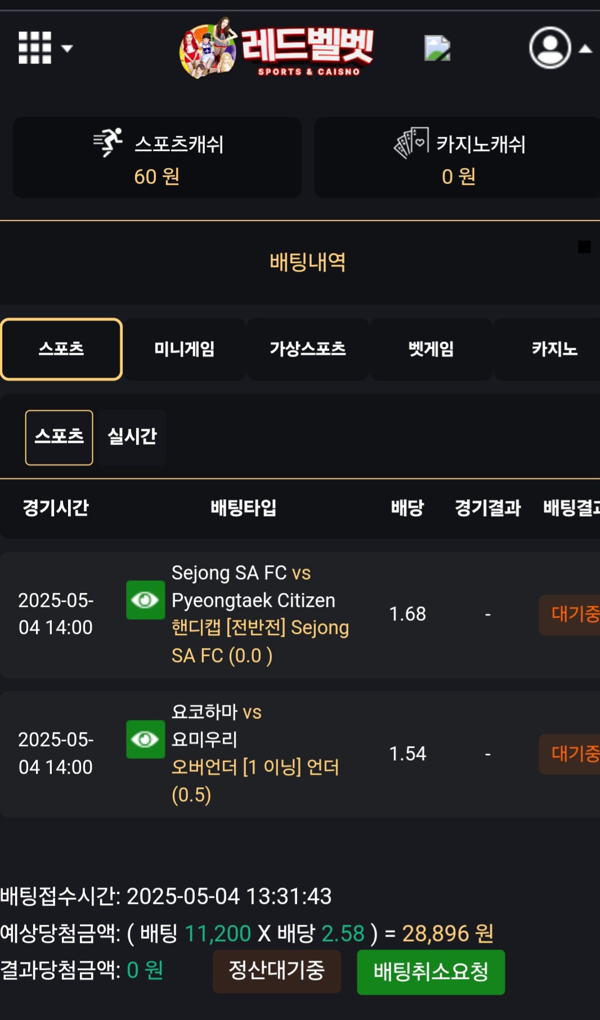Expand the dropdown arrow beside grid menu
Image resolution: width=600 pixels, height=1020 pixels.
pyautogui.click(x=67, y=48)
